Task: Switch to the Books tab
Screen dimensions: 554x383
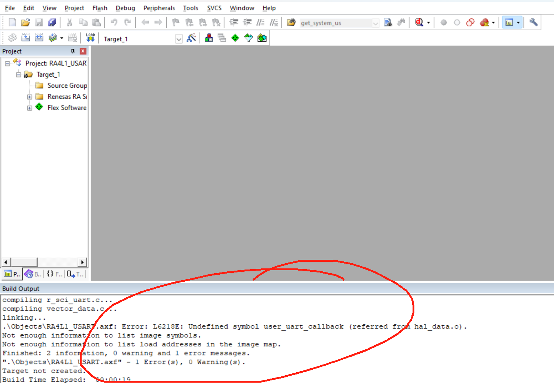Action: [x=33, y=274]
